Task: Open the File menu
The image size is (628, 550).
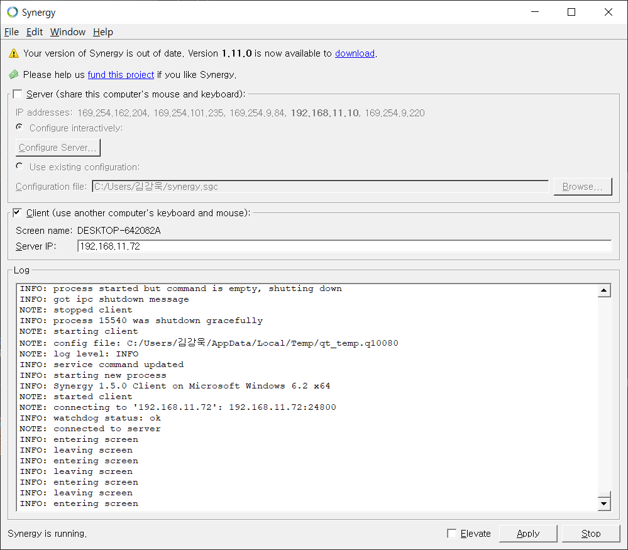Action: pos(11,32)
